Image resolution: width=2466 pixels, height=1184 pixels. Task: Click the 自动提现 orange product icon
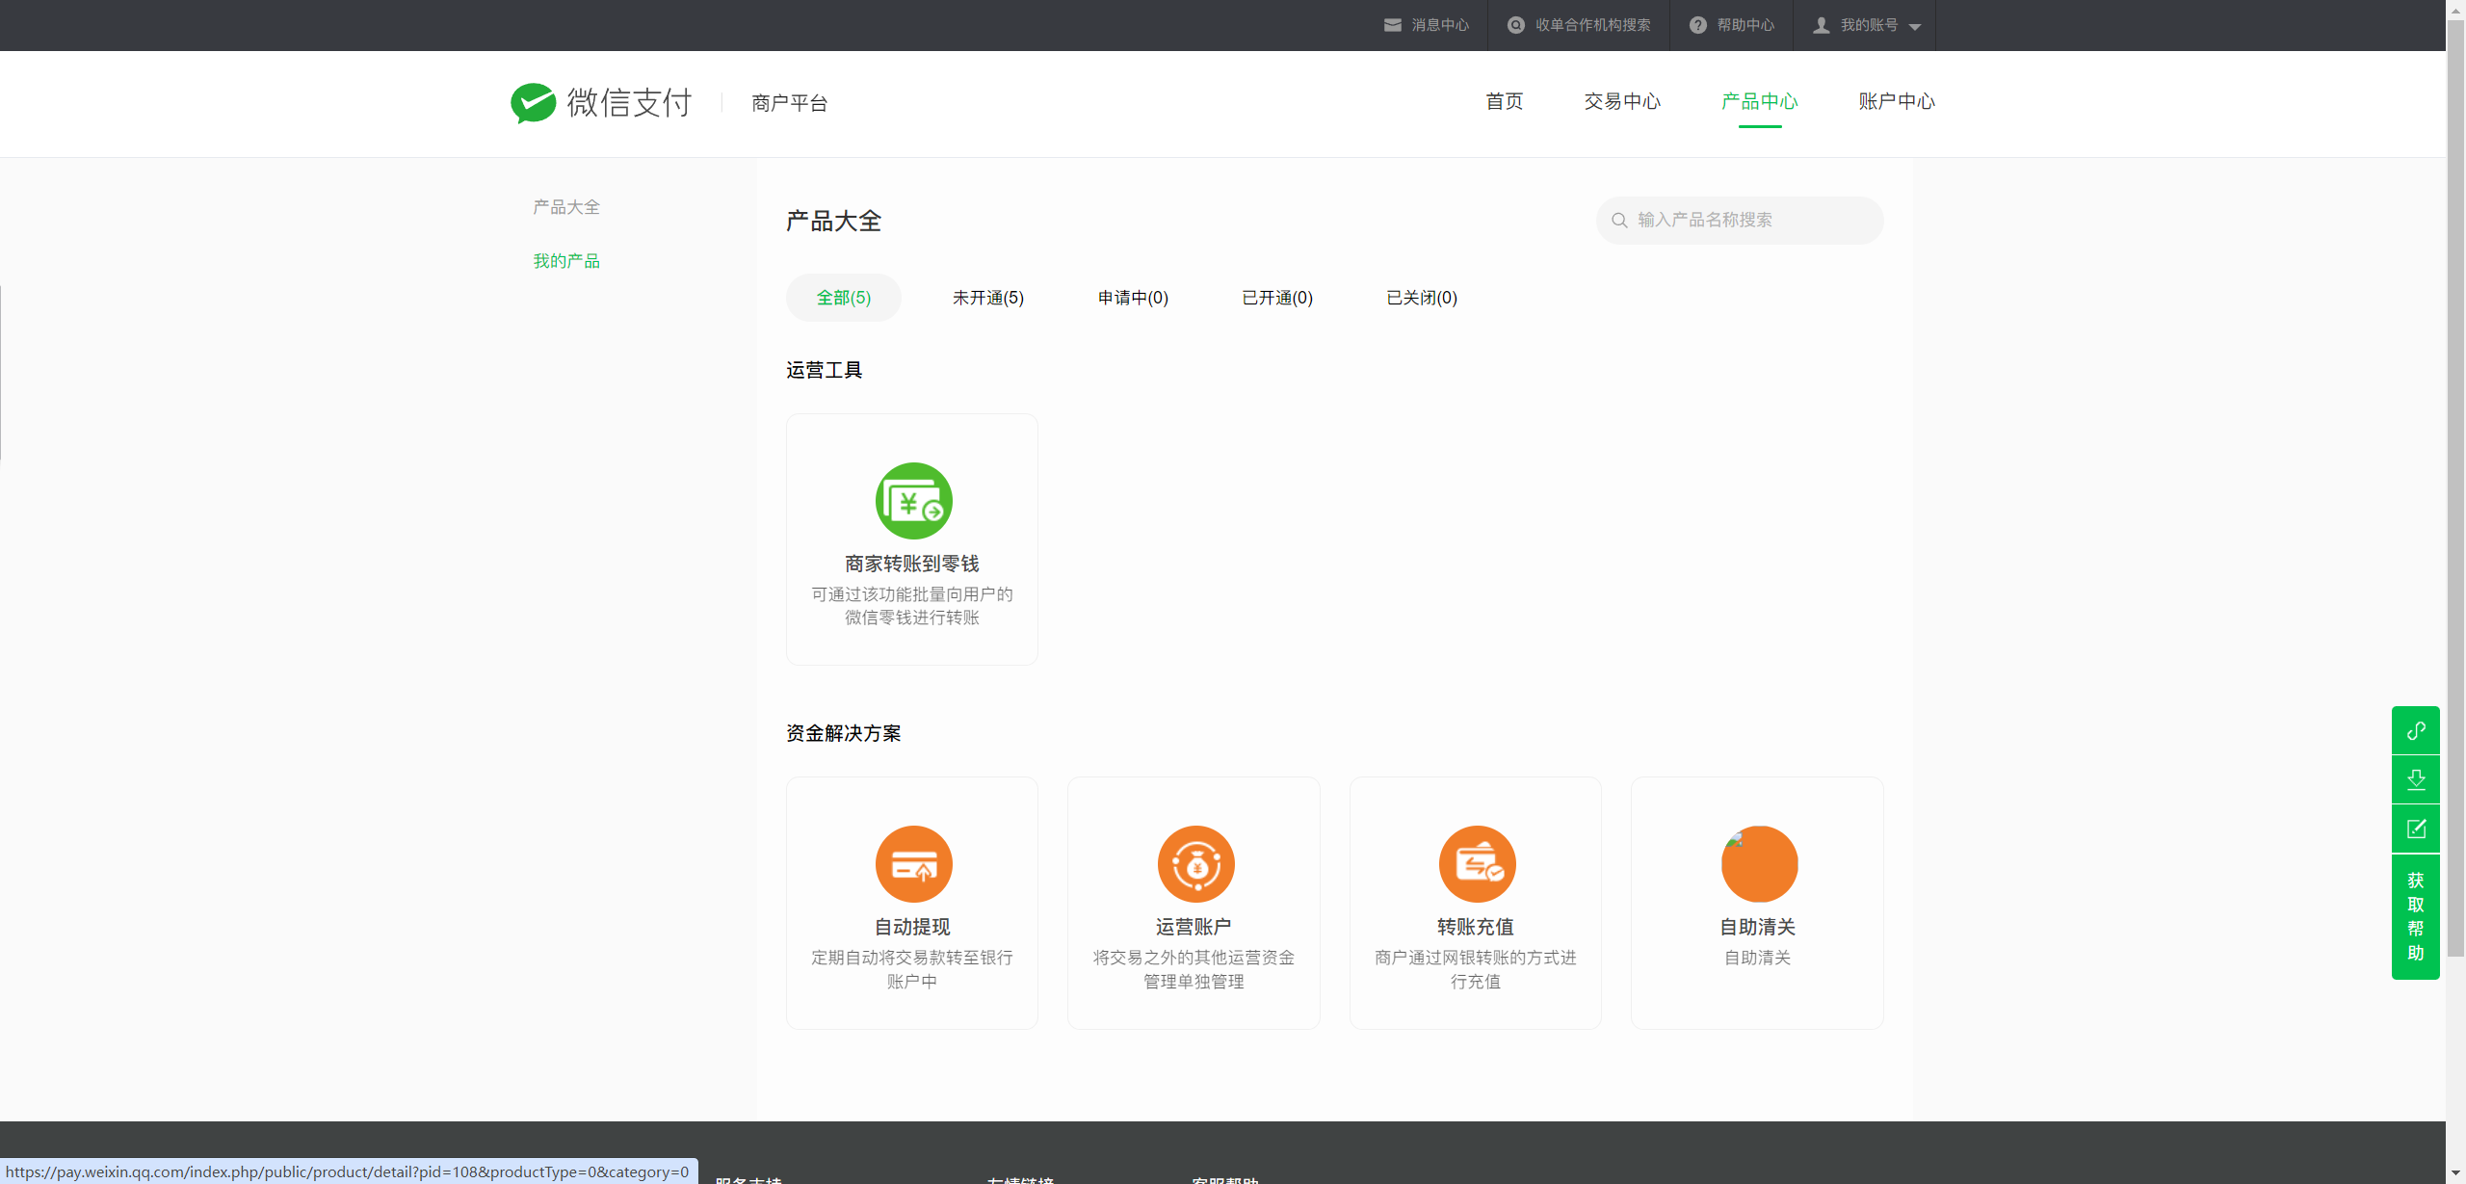coord(913,864)
